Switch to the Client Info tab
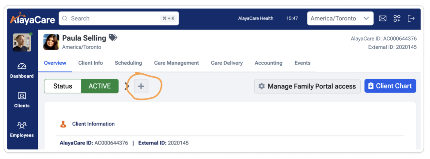 coord(91,63)
